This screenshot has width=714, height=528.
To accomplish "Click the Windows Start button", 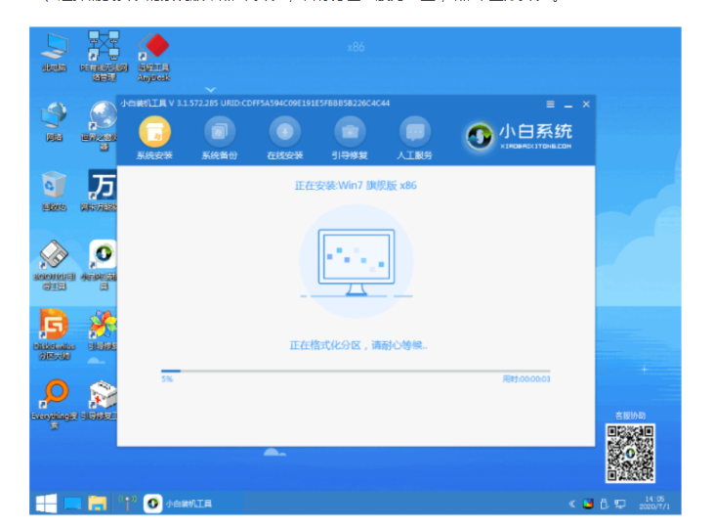I will 46,504.
